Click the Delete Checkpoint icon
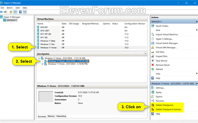Screen dimensions: 198x123 [x=153, y=105]
